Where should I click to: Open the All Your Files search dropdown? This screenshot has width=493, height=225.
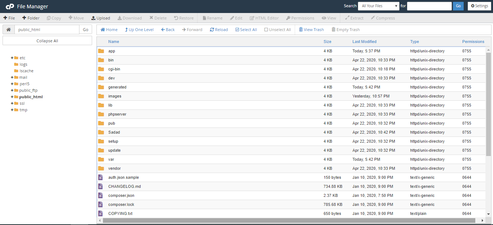coord(378,6)
